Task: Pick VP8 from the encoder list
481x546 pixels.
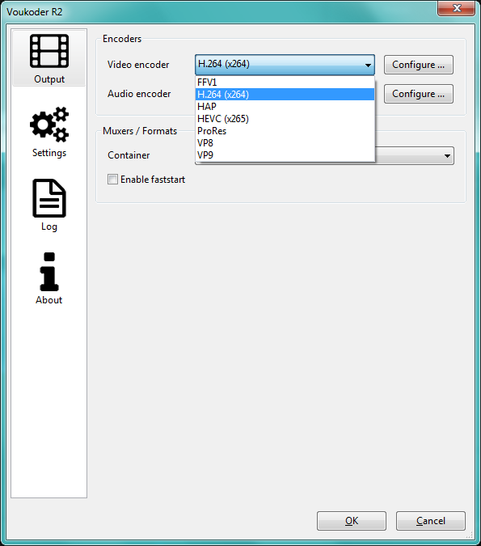Action: (285, 143)
